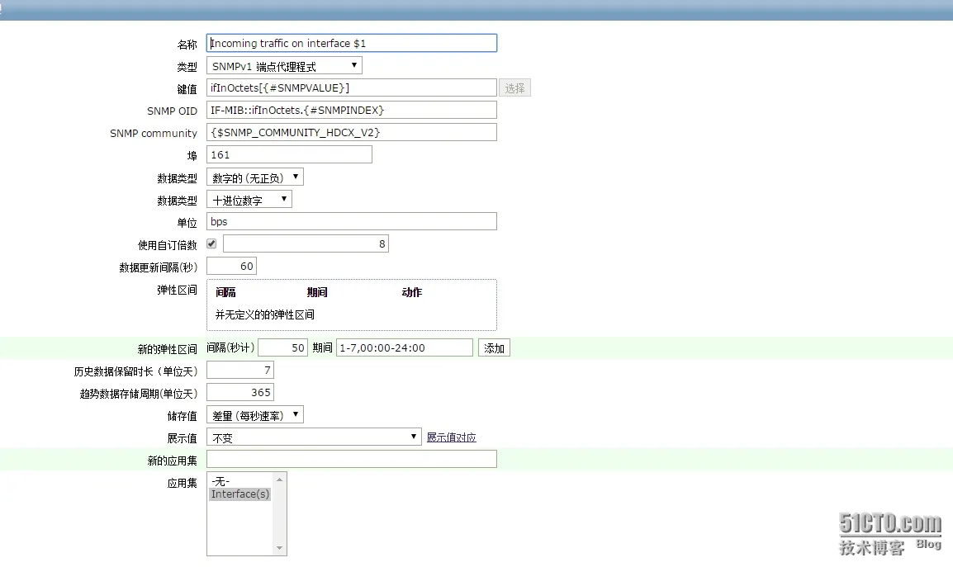Click the 数据更新间隔 field showing 60
Image resolution: width=953 pixels, height=567 pixels.
click(231, 267)
